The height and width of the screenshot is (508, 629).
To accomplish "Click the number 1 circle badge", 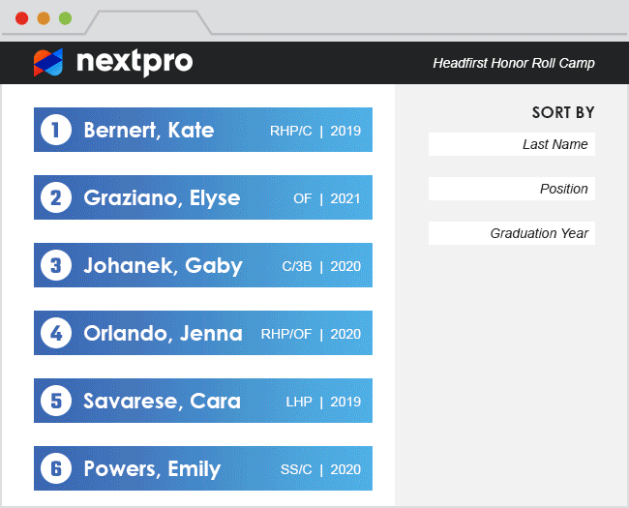I will click(x=56, y=130).
